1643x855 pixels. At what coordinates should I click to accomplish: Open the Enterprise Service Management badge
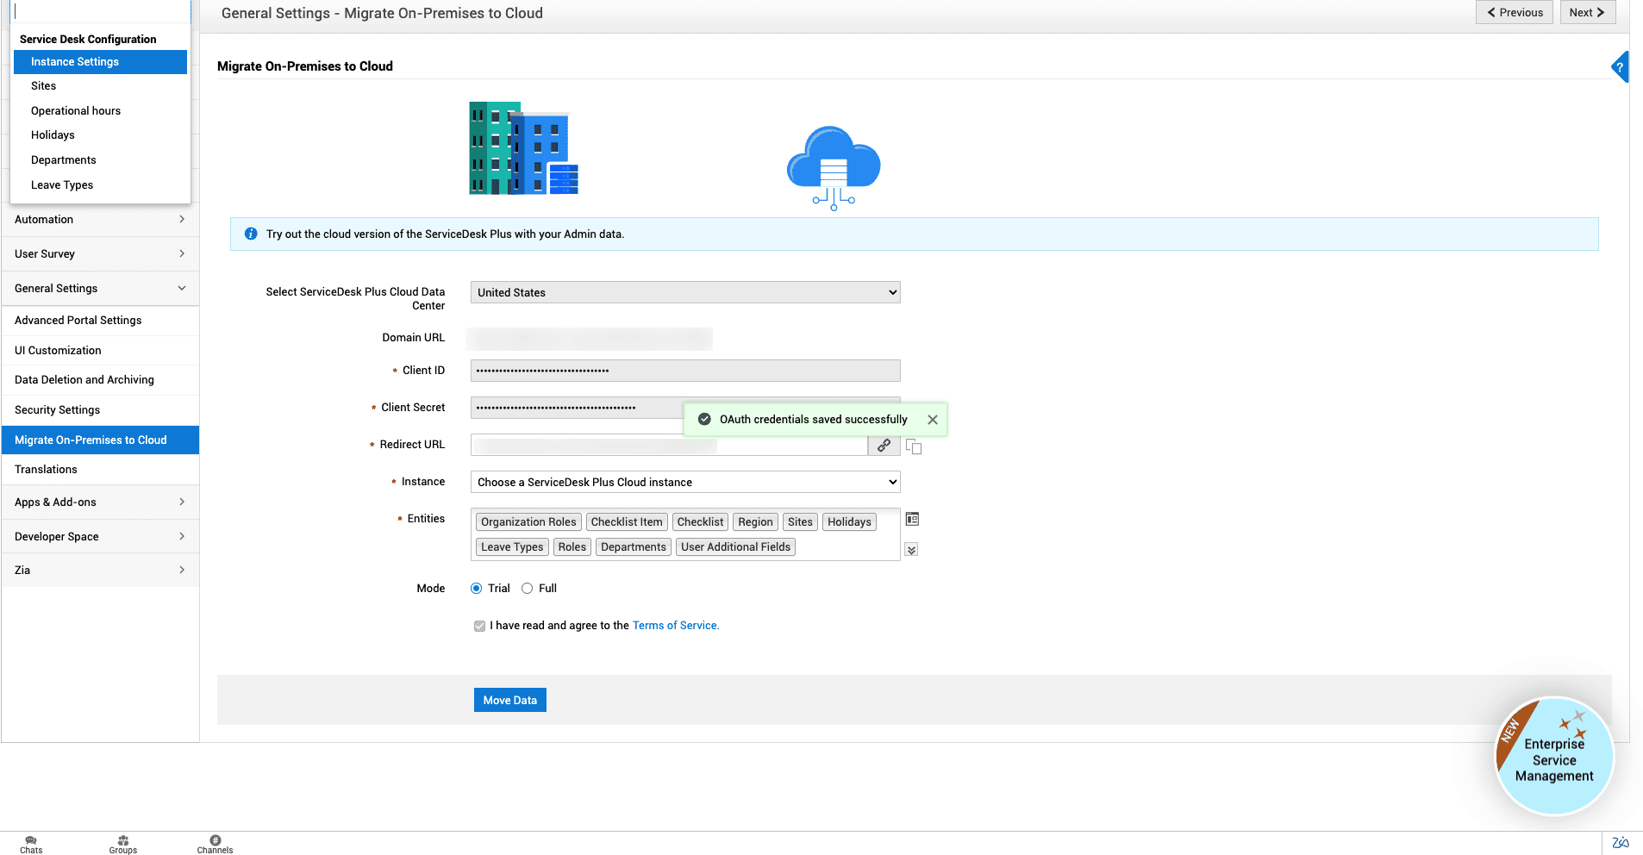coord(1554,756)
